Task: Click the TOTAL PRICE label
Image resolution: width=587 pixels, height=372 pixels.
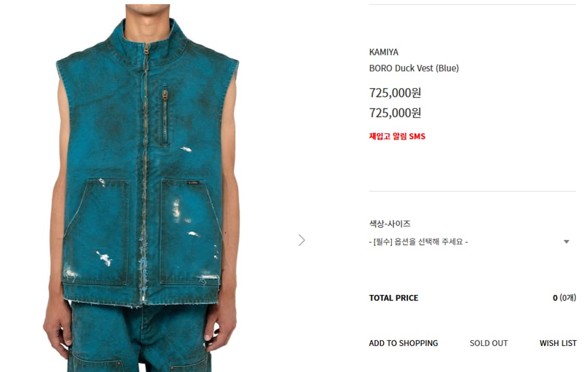Action: 393,298
